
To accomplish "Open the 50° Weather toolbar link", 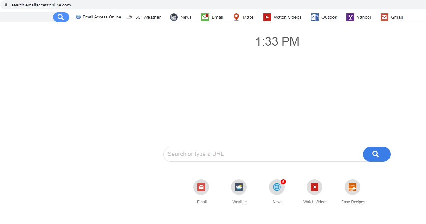I will click(148, 17).
